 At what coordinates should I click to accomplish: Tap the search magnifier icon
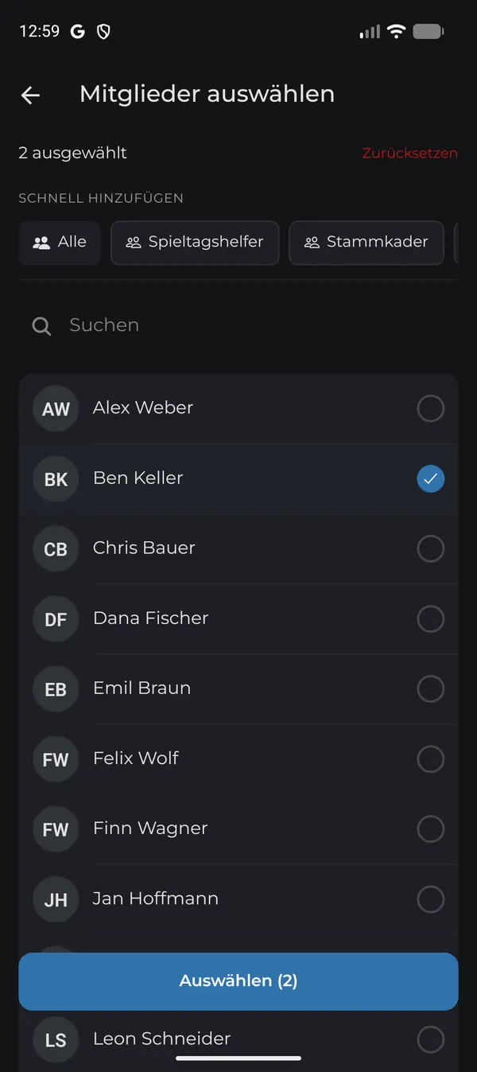[x=41, y=325]
